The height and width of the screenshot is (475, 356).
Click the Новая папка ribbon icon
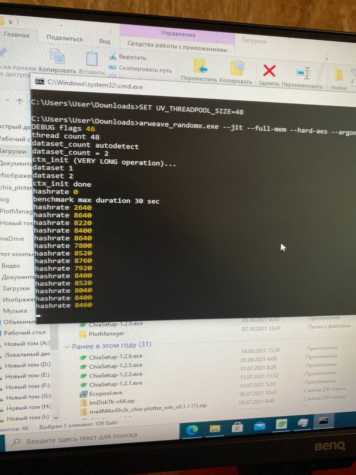point(339,76)
